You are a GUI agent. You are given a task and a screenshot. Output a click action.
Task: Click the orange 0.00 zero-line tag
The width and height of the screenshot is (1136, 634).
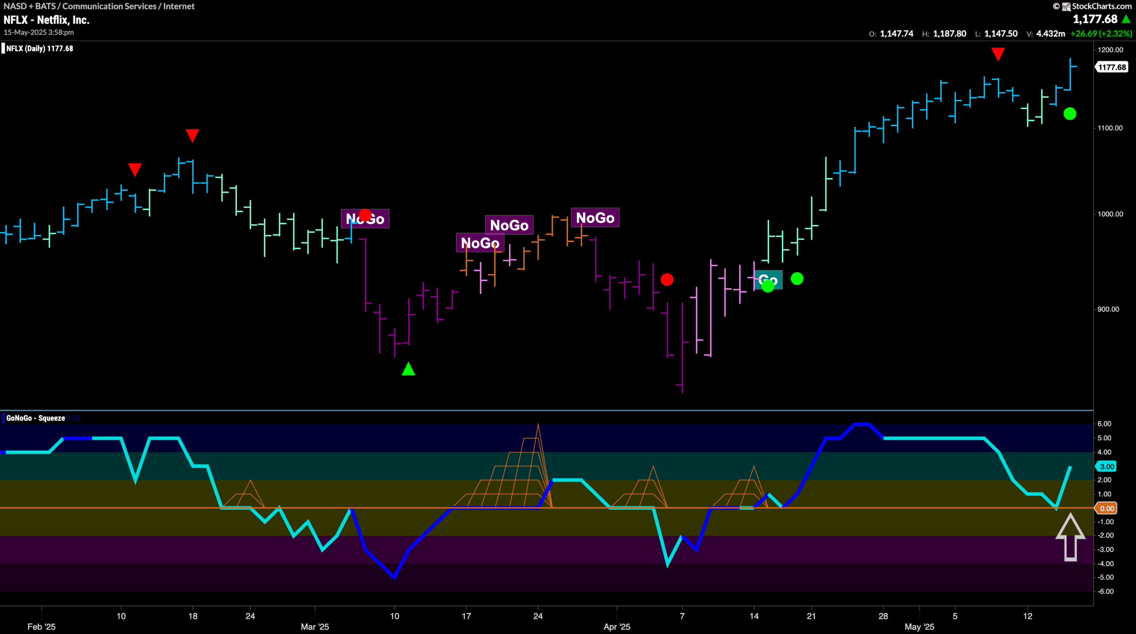point(1106,508)
